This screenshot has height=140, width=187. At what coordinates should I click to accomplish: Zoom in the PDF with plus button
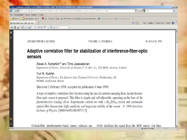point(41,27)
